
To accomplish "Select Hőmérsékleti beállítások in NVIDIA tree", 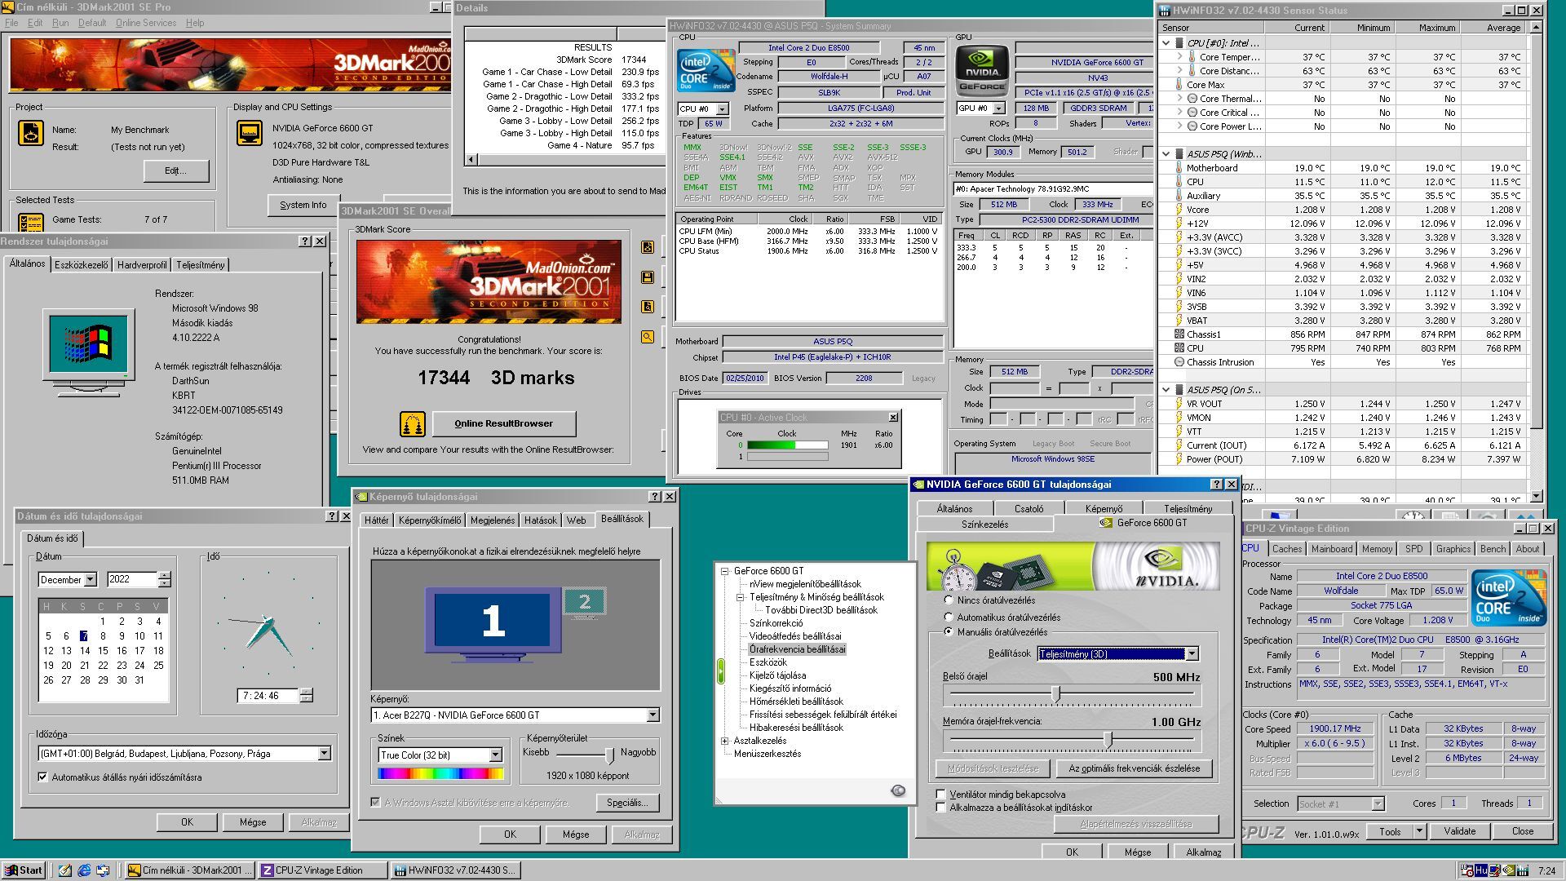I will 796,701.
